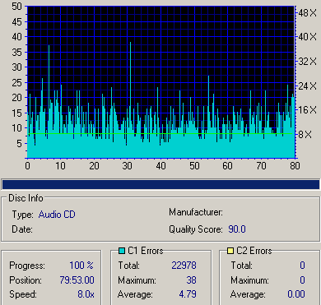Click the Date label in Disc Info
The width and height of the screenshot is (321, 305).
(x=22, y=229)
